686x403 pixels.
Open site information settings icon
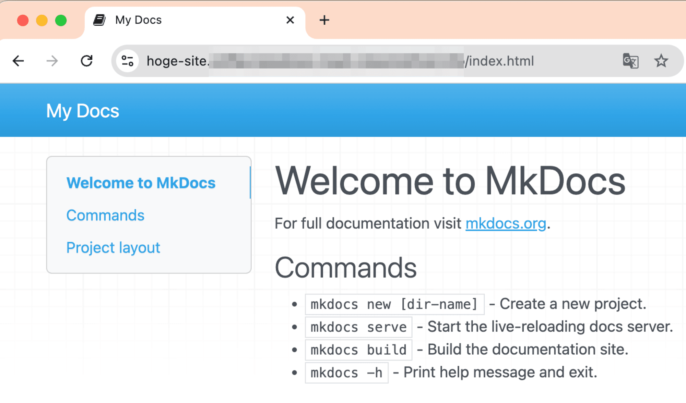[x=128, y=61]
